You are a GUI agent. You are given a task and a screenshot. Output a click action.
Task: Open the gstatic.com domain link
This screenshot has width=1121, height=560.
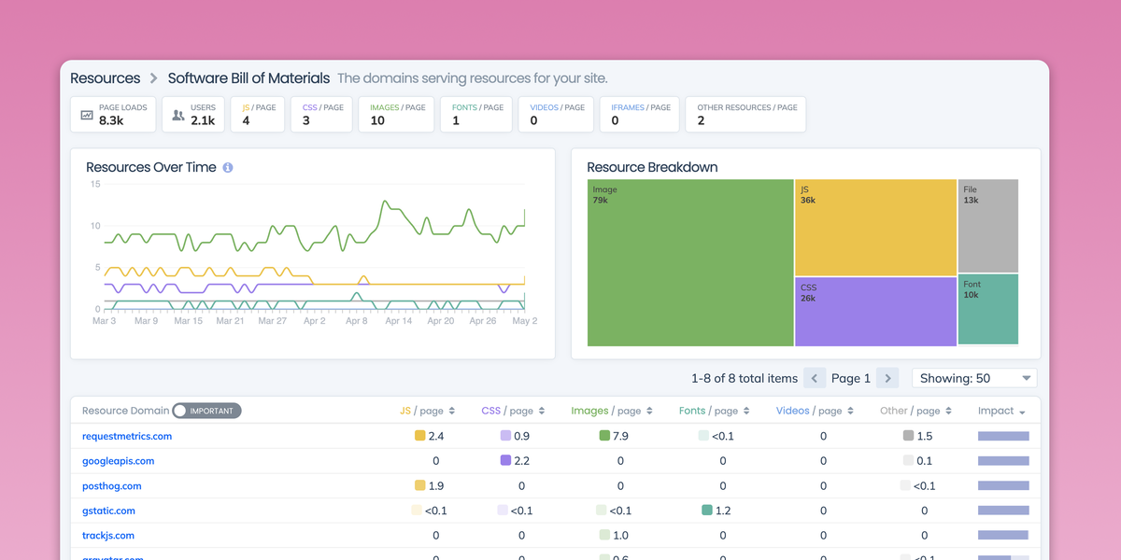pos(108,511)
